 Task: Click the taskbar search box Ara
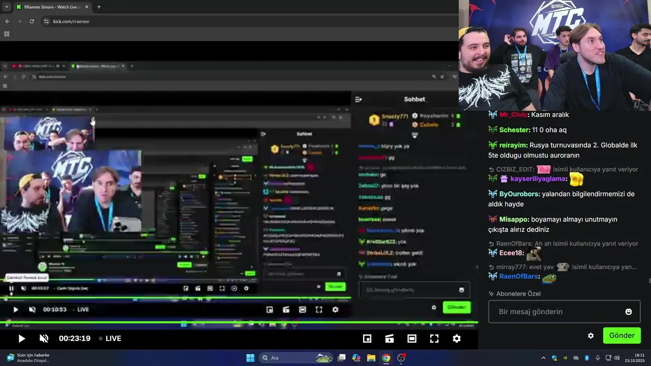tap(297, 358)
